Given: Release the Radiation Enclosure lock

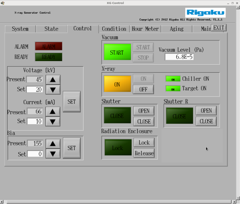Looking at the screenshot, I should point(144,153).
